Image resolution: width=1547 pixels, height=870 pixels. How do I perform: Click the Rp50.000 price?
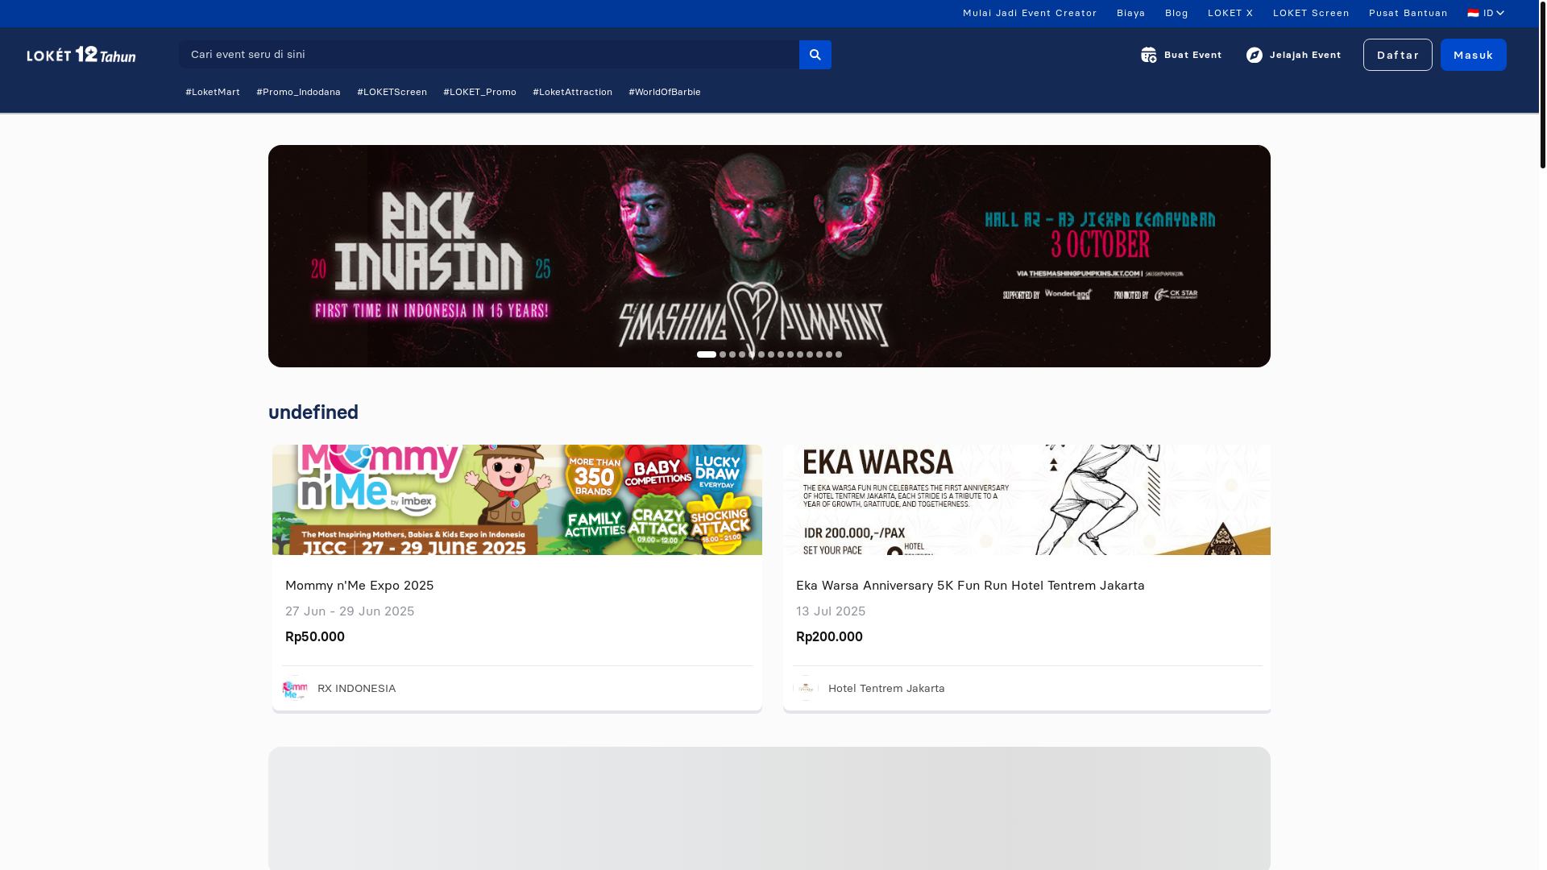(x=315, y=636)
